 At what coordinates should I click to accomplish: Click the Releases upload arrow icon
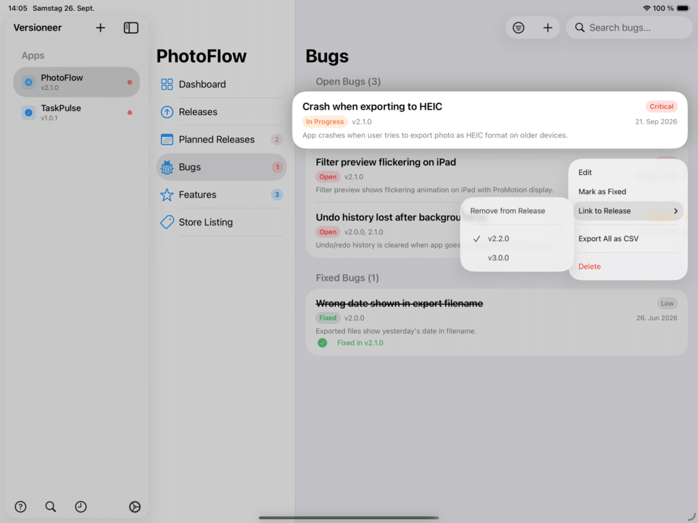(x=167, y=112)
